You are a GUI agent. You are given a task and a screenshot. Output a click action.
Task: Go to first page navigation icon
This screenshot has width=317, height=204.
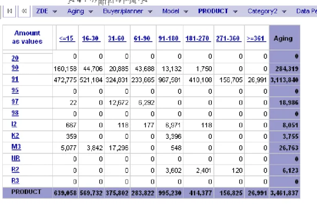pyautogui.click(x=9, y=11)
